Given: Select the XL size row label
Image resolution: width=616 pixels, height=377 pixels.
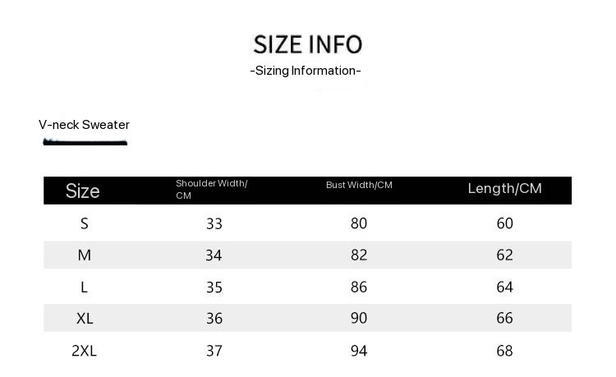Looking at the screenshot, I should tap(84, 319).
